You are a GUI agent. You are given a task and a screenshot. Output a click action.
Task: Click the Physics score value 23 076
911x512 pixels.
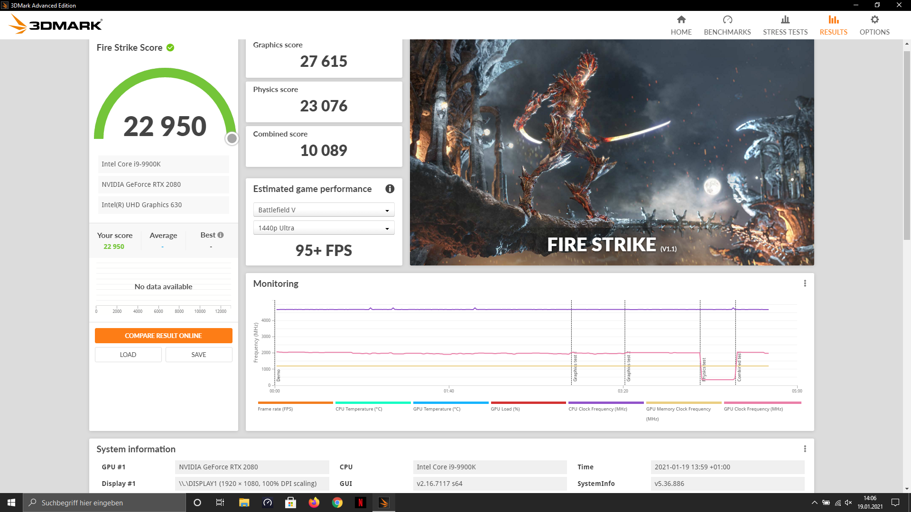tap(324, 106)
